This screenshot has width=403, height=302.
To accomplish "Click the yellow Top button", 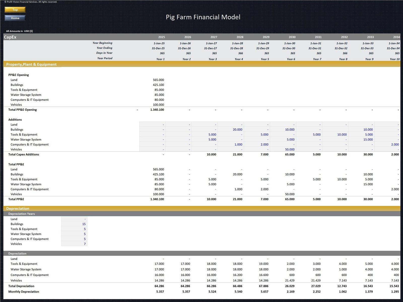I will coord(15,10).
